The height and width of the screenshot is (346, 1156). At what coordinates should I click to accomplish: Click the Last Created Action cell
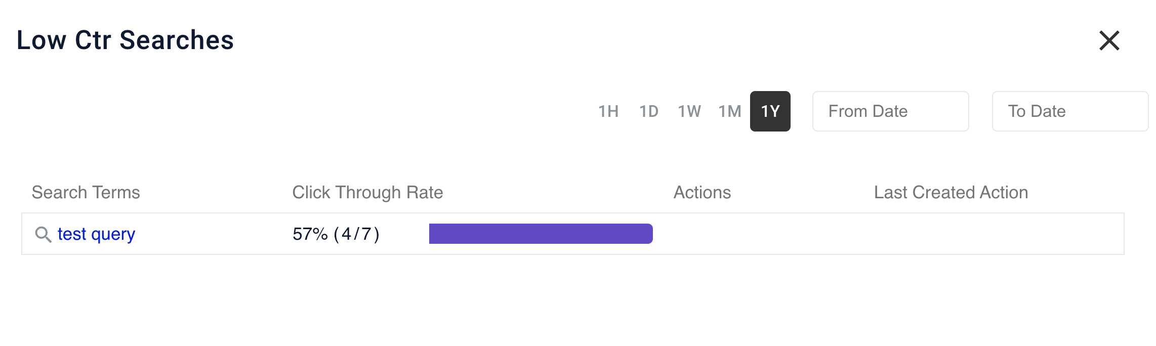pos(951,234)
